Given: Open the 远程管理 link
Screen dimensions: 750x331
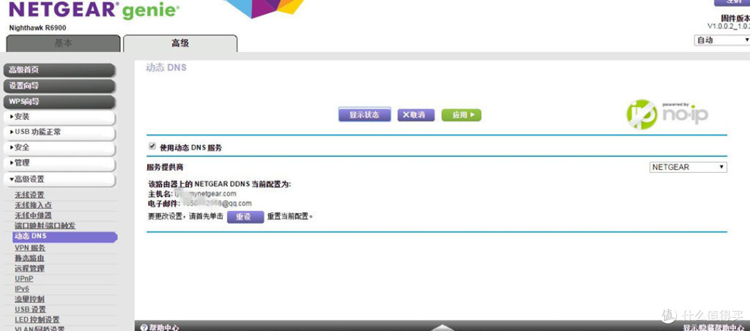Looking at the screenshot, I should (x=29, y=269).
